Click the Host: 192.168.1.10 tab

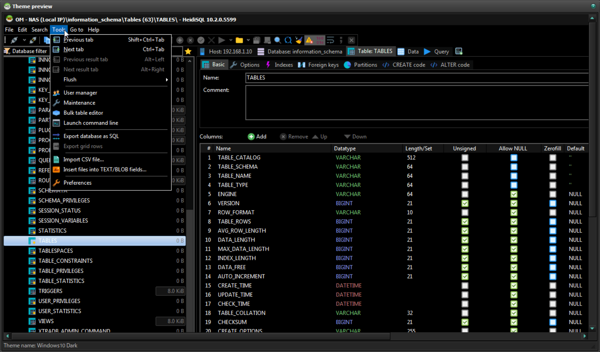coord(226,52)
